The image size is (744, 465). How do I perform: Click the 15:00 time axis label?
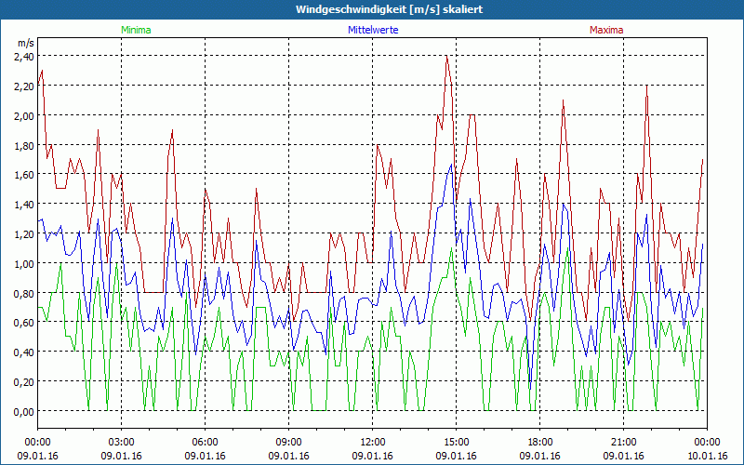tap(456, 443)
